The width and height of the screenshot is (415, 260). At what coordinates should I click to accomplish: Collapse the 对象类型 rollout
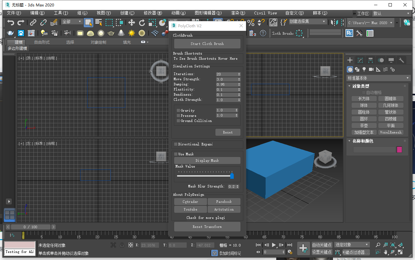[x=349, y=86]
